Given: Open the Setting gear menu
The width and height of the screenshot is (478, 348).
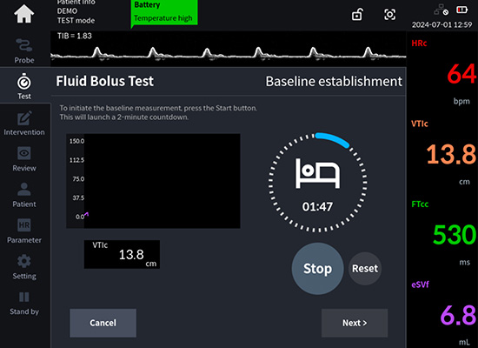Looking at the screenshot, I should [24, 267].
